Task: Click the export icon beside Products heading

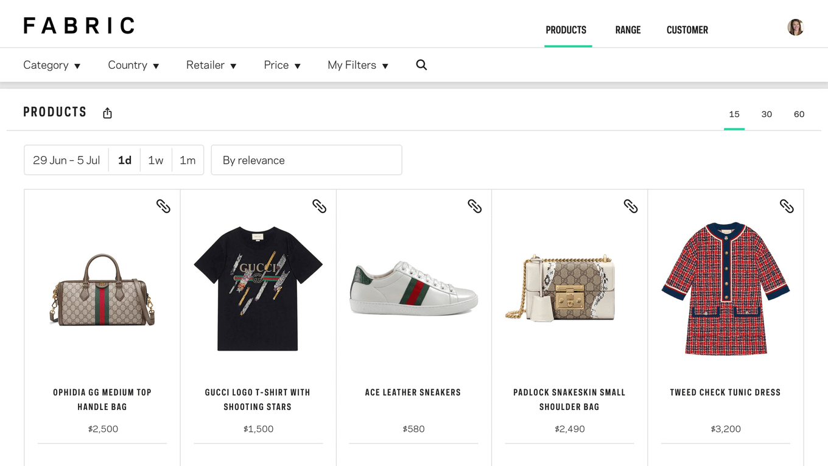Action: click(108, 113)
